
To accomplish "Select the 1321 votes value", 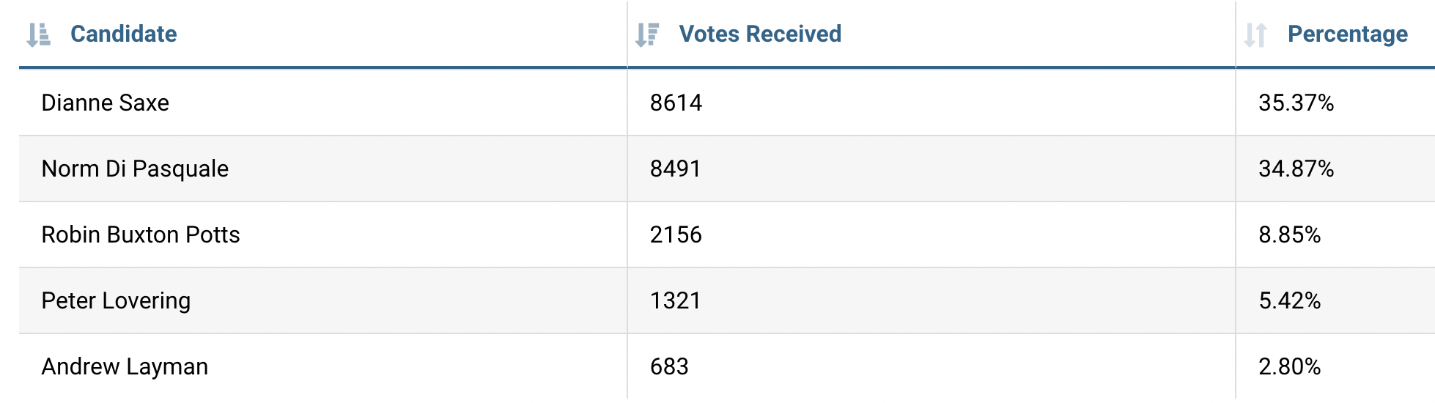I will [x=675, y=300].
